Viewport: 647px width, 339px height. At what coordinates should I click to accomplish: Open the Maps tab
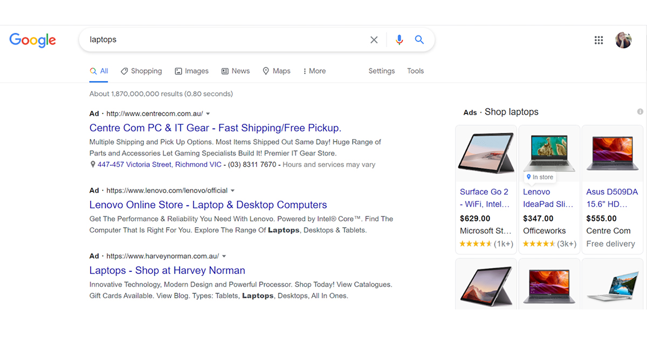tap(277, 71)
